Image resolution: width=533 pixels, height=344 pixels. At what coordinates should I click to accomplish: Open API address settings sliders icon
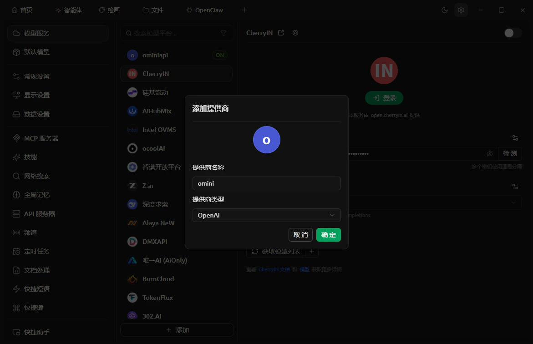coord(515,187)
